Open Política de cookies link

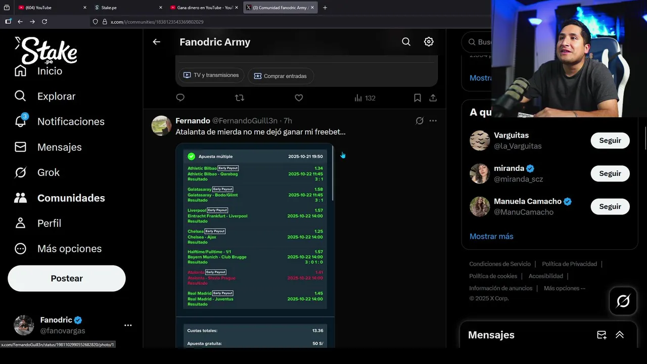pos(493,276)
